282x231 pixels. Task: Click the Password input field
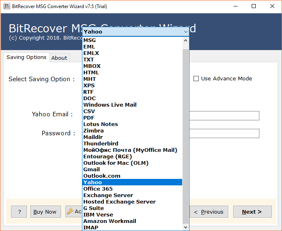tap(224, 133)
